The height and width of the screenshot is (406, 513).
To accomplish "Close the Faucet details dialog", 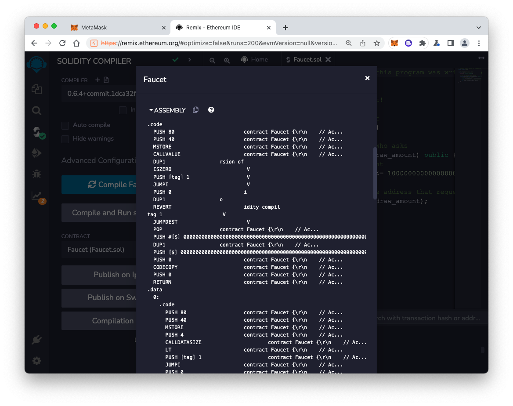I will coord(367,78).
